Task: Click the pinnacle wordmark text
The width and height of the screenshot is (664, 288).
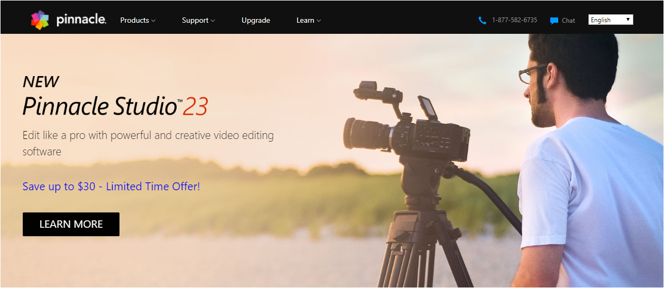Action: click(81, 20)
